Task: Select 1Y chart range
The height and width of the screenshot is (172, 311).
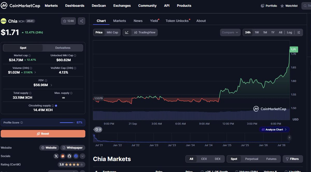Action: 273,32
